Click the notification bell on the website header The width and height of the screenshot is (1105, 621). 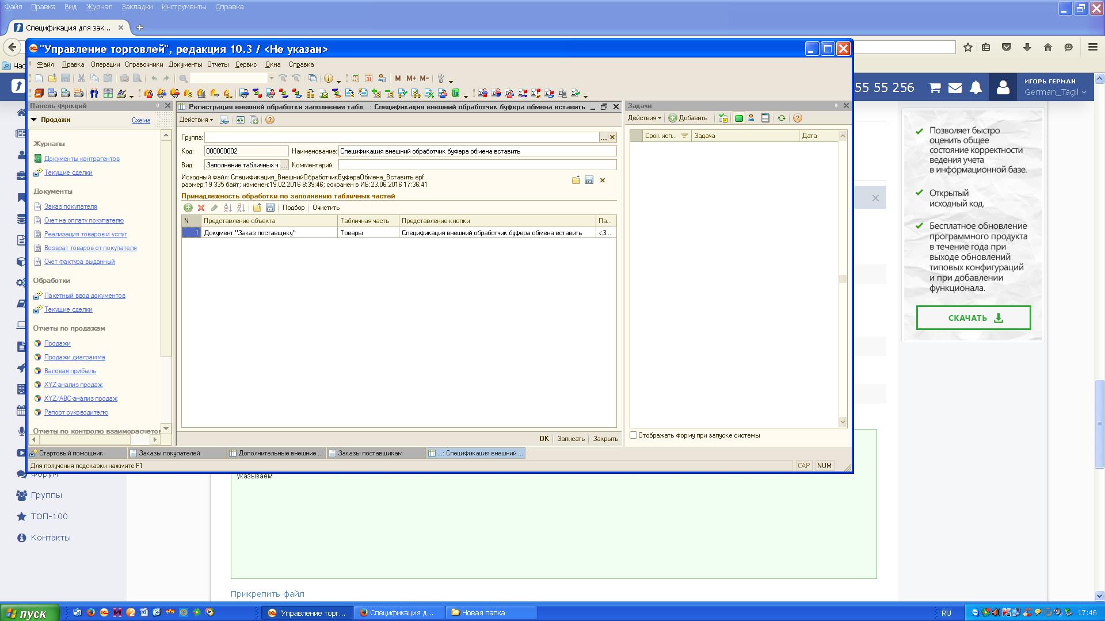976,87
